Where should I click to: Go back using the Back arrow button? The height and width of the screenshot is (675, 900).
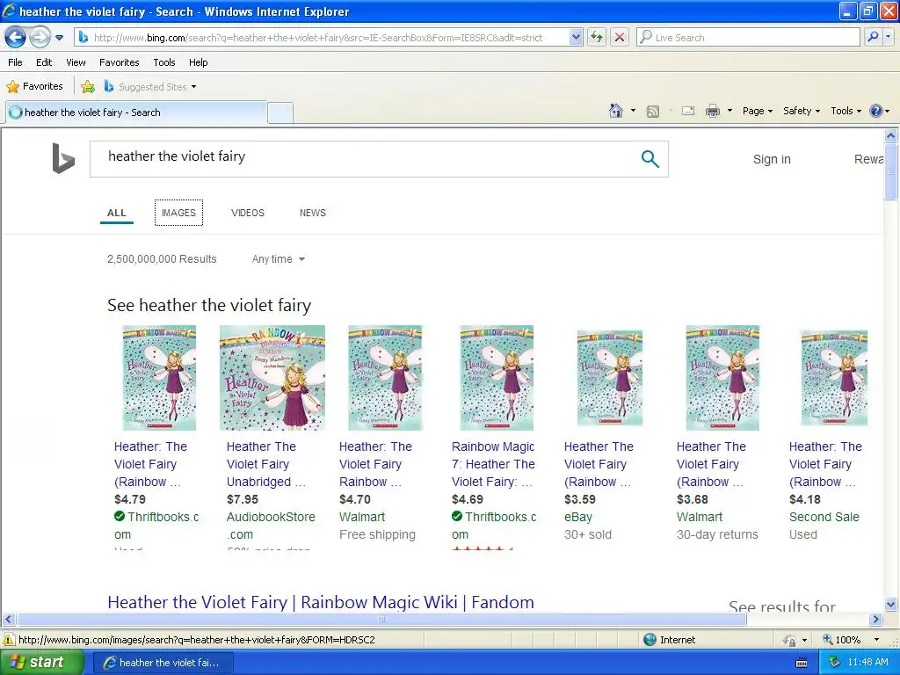(x=15, y=38)
